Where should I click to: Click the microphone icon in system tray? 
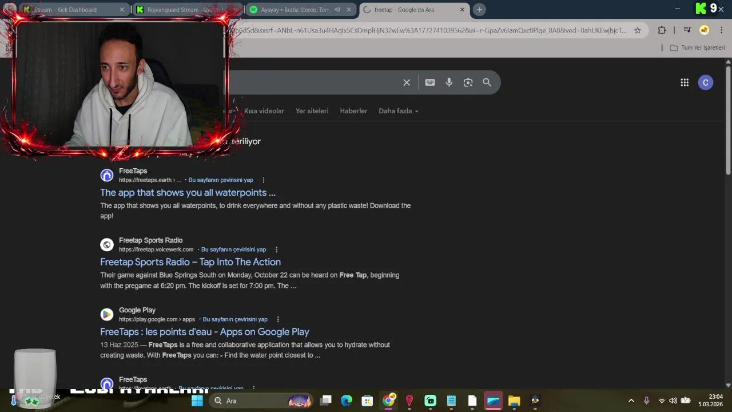(647, 401)
